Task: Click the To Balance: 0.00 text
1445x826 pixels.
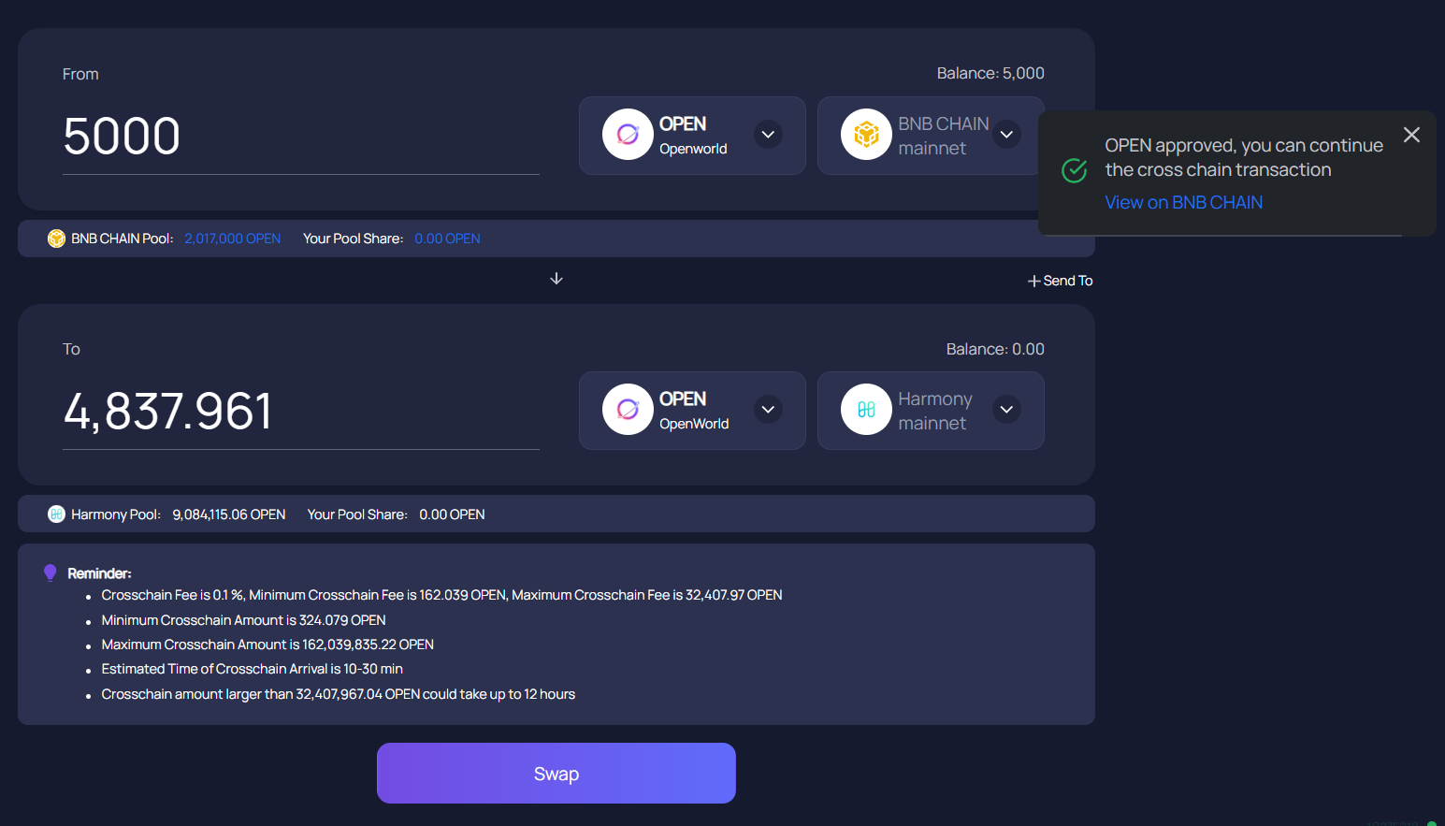Action: pyautogui.click(x=995, y=349)
